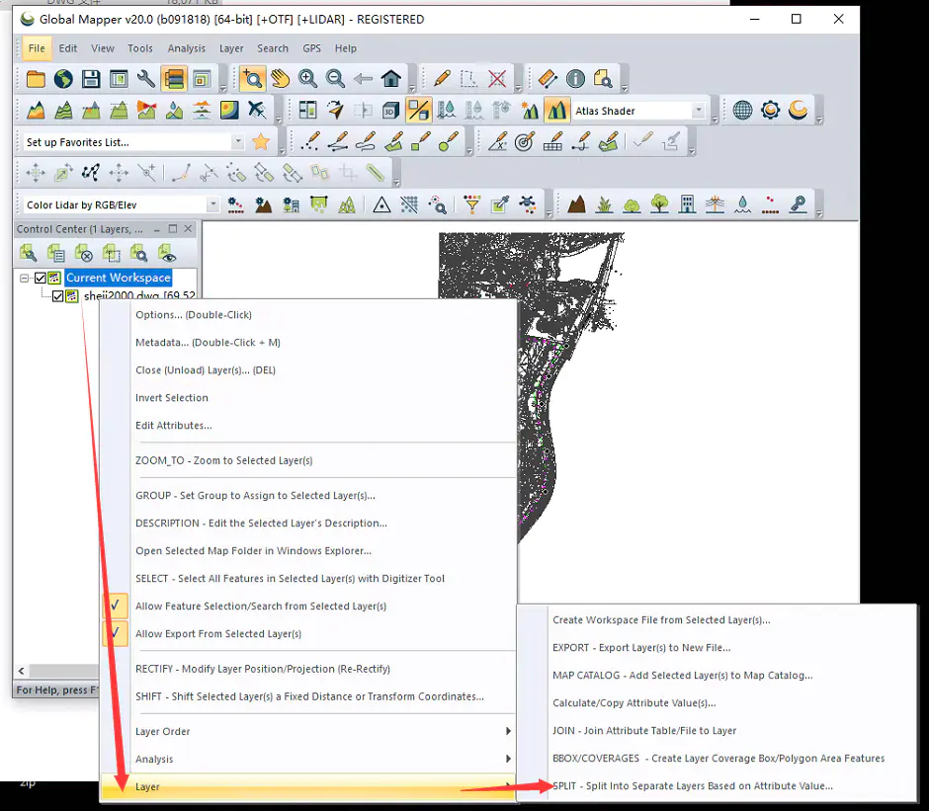The height and width of the screenshot is (811, 929).
Task: Click the dark wireframe globe icon
Action: pos(742,111)
